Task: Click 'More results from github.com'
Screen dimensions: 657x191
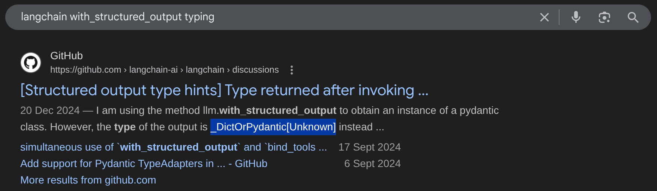Action: 88,180
